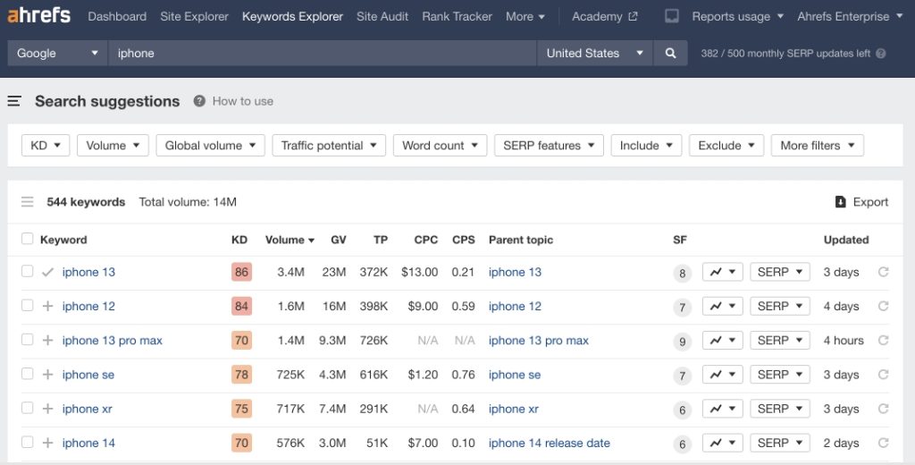Refresh the iphone 13 row data
The height and width of the screenshot is (465, 915).
tap(883, 273)
